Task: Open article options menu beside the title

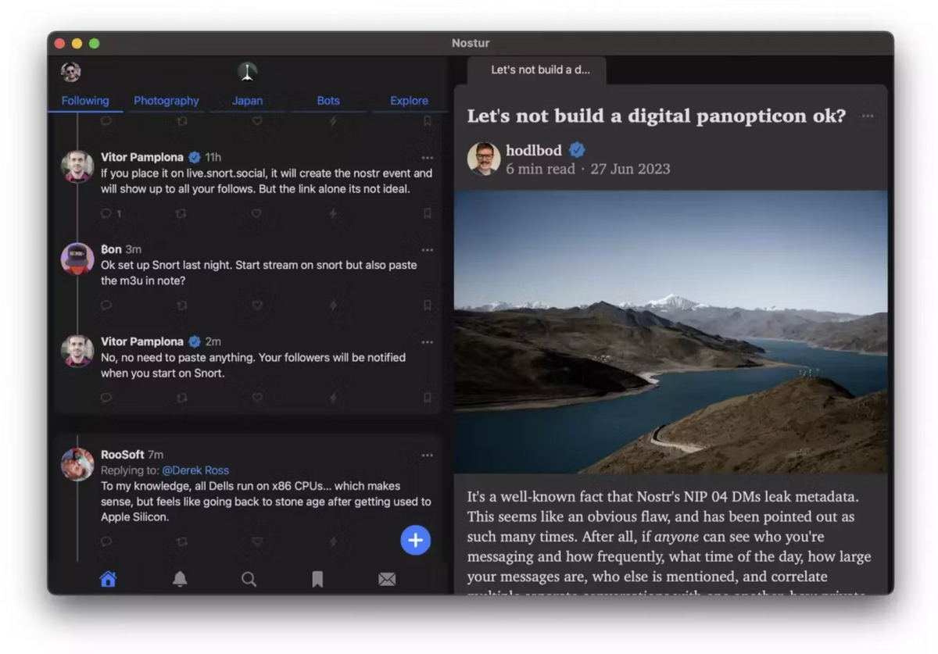Action: [868, 116]
